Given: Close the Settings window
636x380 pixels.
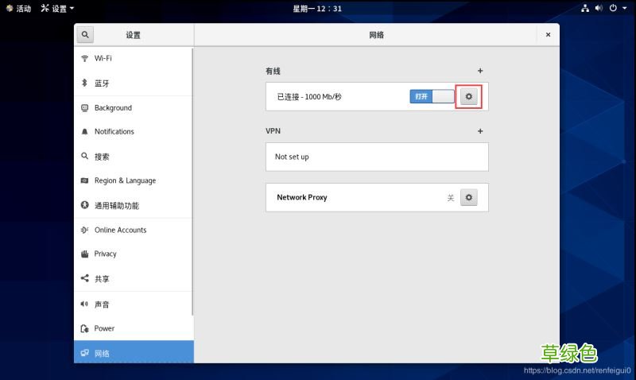Looking at the screenshot, I should [548, 35].
